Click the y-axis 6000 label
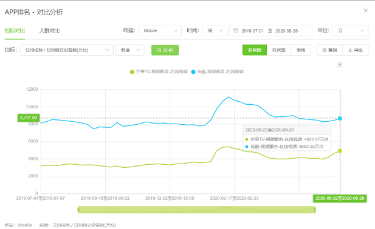The height and width of the screenshot is (229, 375). [33, 141]
